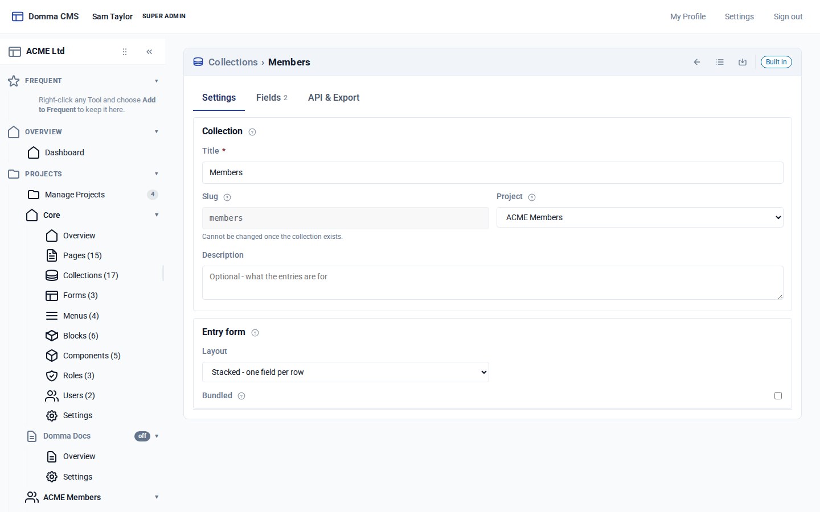Click the help icon next to Slug
Viewport: 820px width, 512px height.
227,197
